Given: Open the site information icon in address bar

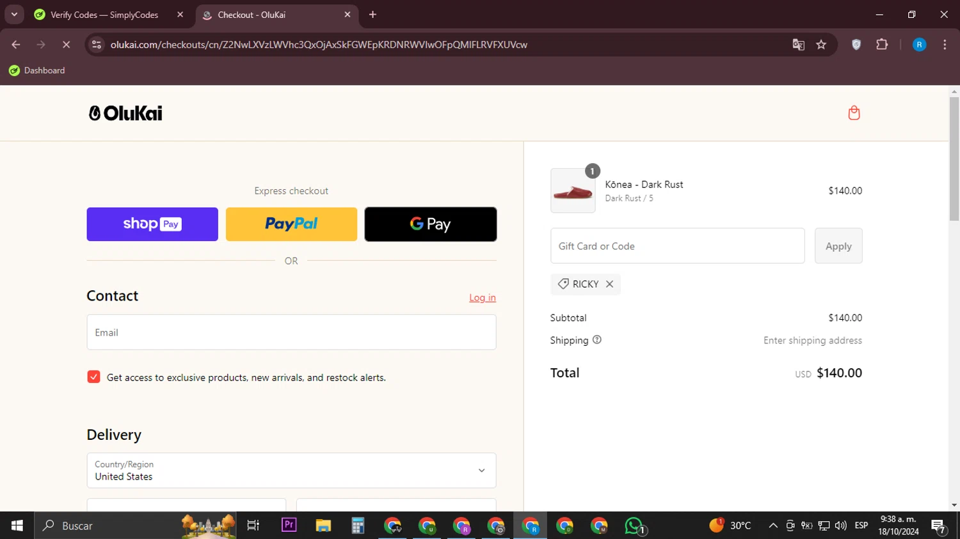Looking at the screenshot, I should click(x=97, y=45).
